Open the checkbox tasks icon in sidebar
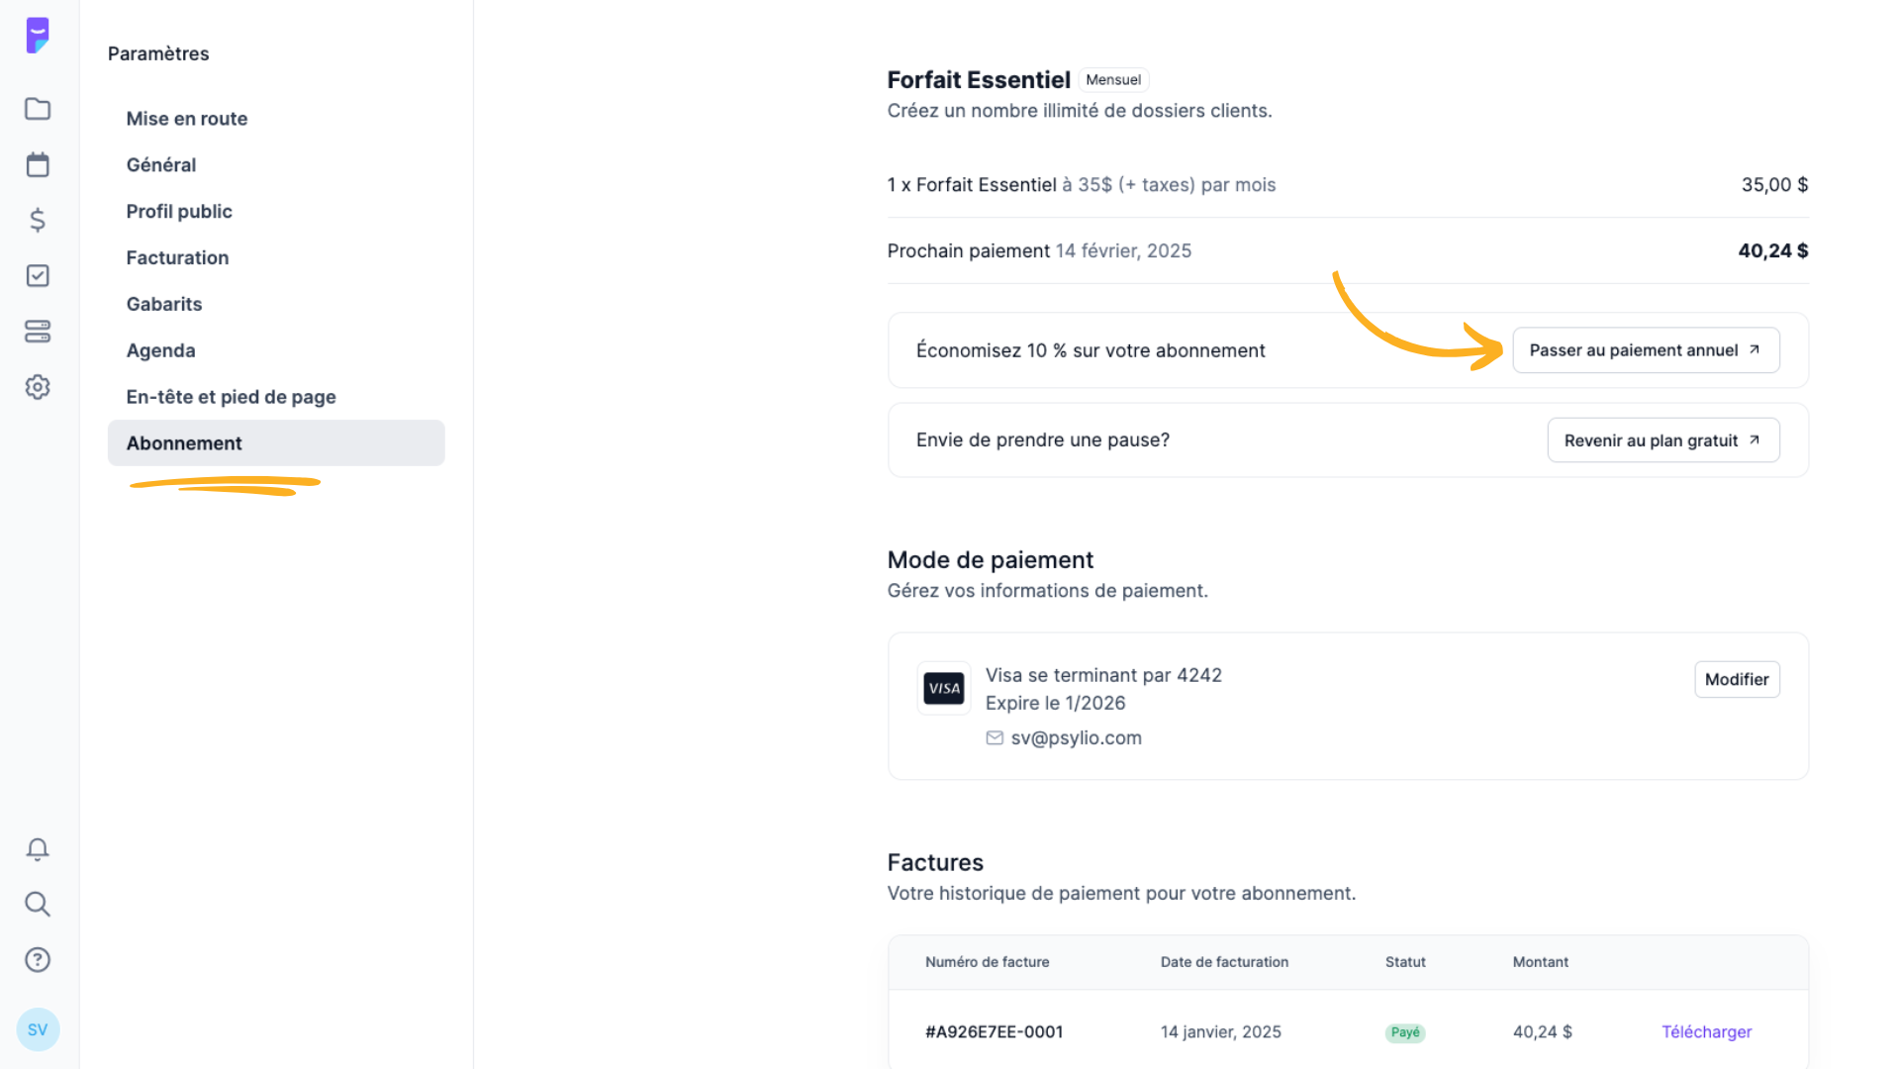This screenshot has height=1069, width=1900. coord(38,275)
